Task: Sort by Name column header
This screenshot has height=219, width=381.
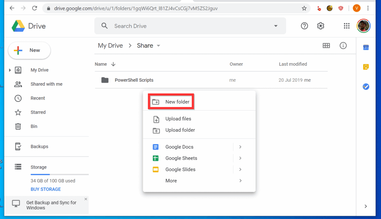Action: click(101, 64)
